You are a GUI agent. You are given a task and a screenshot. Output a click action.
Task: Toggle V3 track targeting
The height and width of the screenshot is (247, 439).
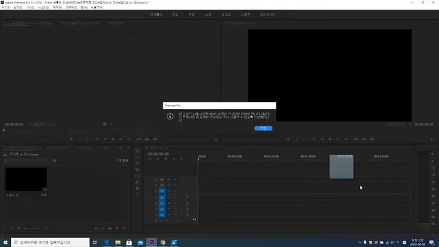162,180
